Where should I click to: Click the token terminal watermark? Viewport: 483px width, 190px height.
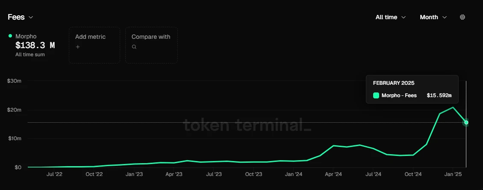248,125
